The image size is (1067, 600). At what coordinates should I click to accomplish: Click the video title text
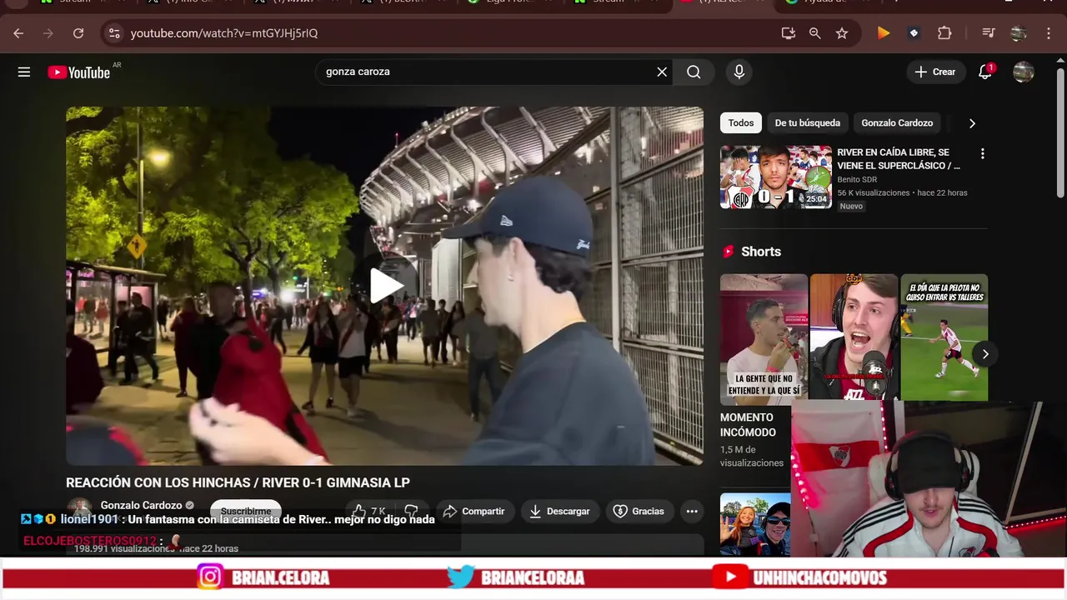tap(238, 482)
